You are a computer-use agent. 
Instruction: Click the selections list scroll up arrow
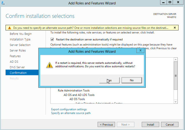pos(175,59)
